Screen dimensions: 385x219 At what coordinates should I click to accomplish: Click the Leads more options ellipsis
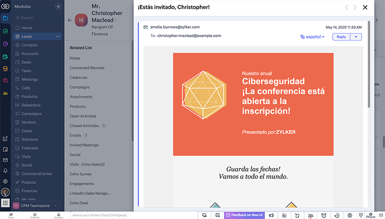click(x=58, y=37)
